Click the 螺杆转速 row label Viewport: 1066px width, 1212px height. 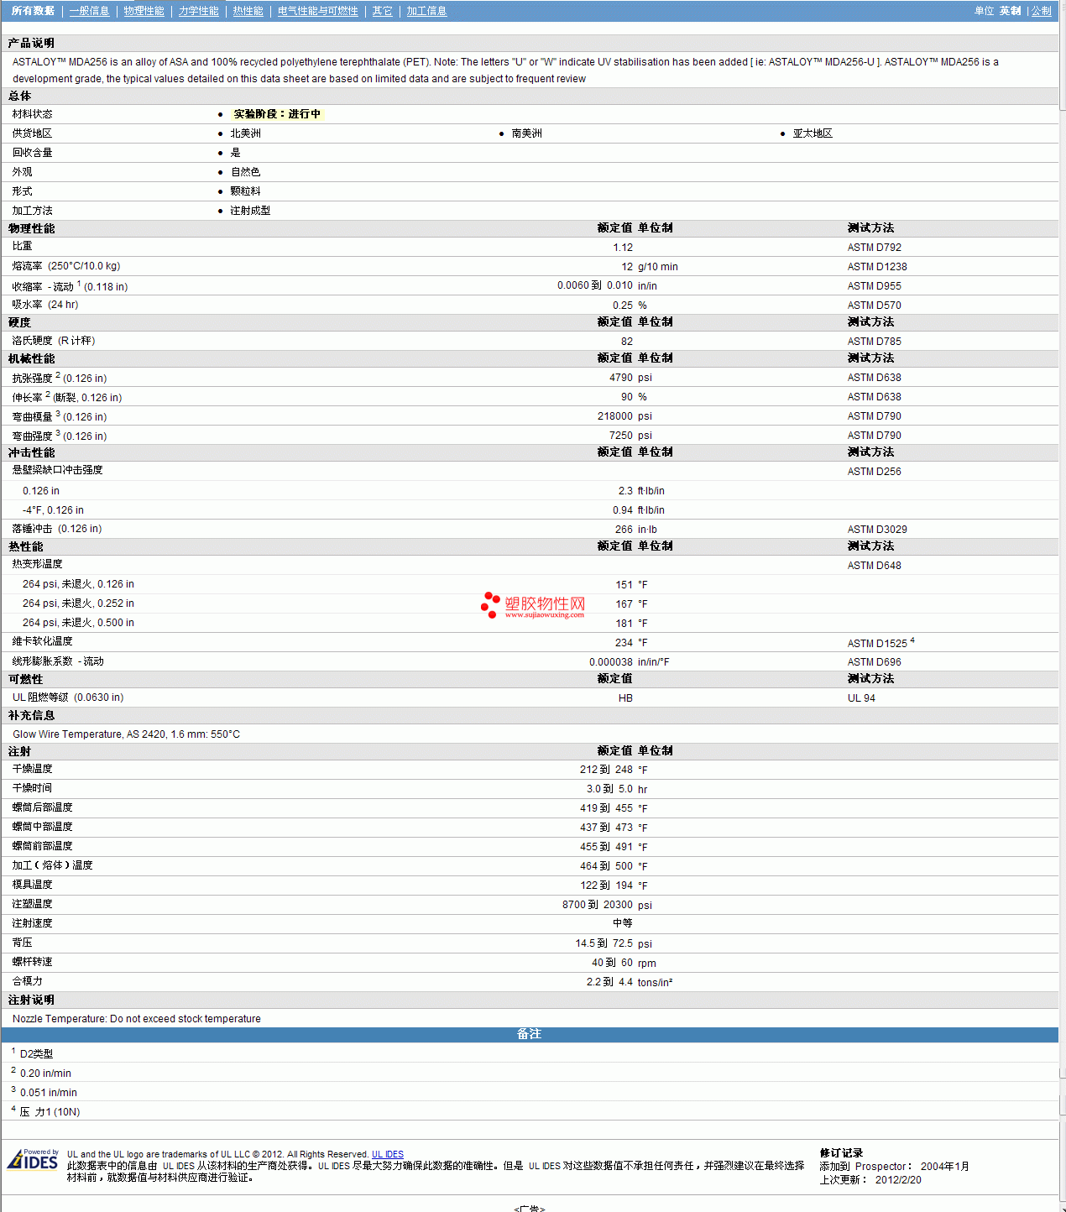click(x=32, y=962)
